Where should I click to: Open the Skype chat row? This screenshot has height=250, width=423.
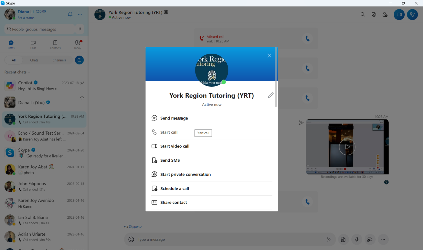pyautogui.click(x=44, y=153)
